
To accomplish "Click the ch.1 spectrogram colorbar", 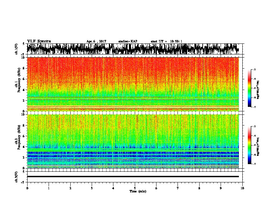I will 250,88.
